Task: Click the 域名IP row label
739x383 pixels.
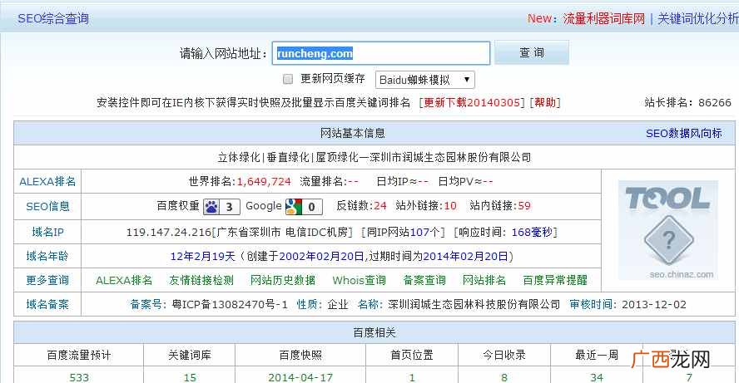Action: click(47, 232)
